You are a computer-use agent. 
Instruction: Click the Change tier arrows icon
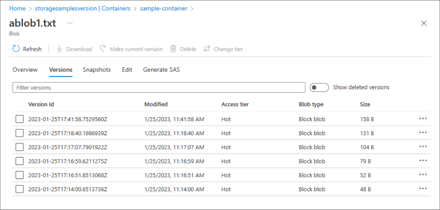207,49
